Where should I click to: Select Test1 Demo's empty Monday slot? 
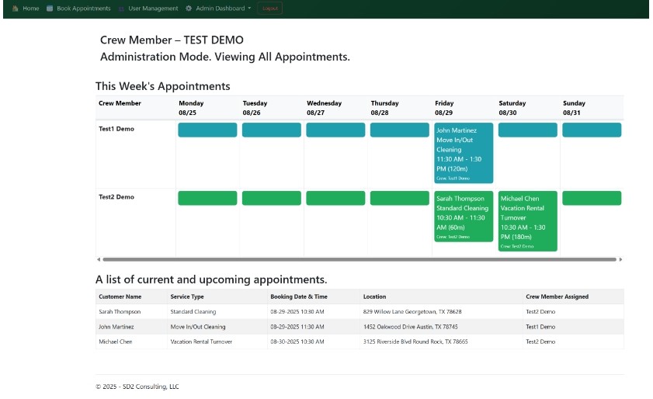pyautogui.click(x=207, y=130)
